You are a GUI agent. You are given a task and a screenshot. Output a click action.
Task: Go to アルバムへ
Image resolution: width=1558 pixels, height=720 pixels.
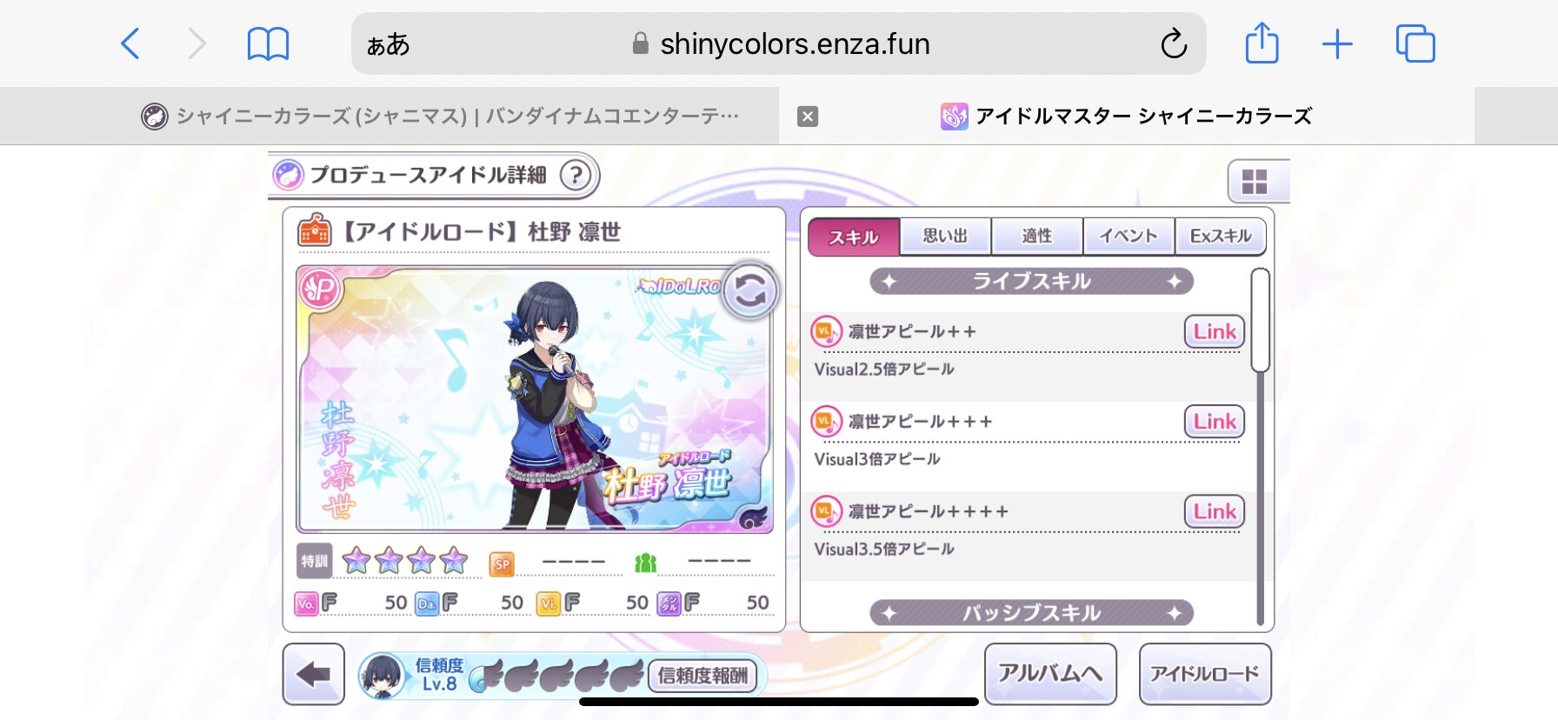point(1050,674)
